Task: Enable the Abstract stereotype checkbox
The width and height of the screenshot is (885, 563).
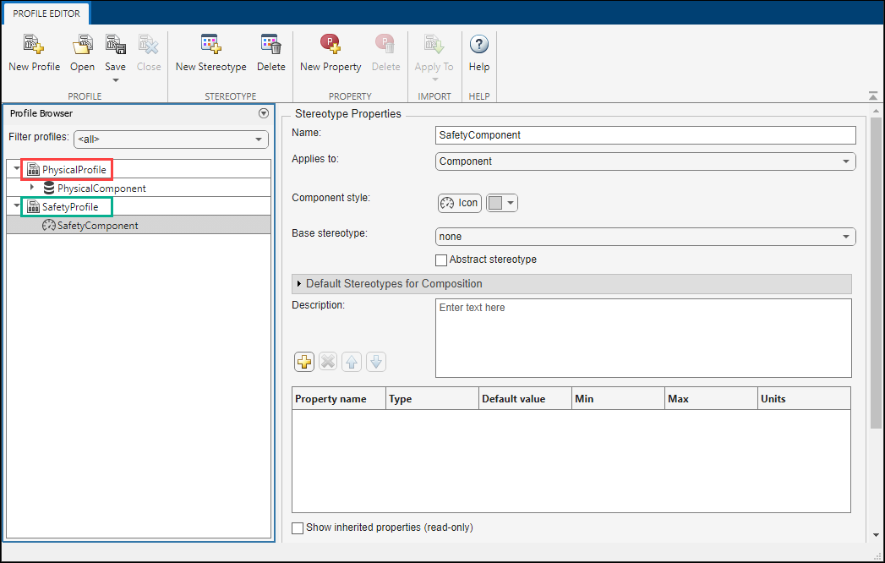Action: tap(440, 260)
